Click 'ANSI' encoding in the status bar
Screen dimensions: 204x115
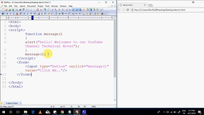94,106
